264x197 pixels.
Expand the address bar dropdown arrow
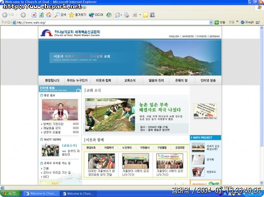[211, 22]
